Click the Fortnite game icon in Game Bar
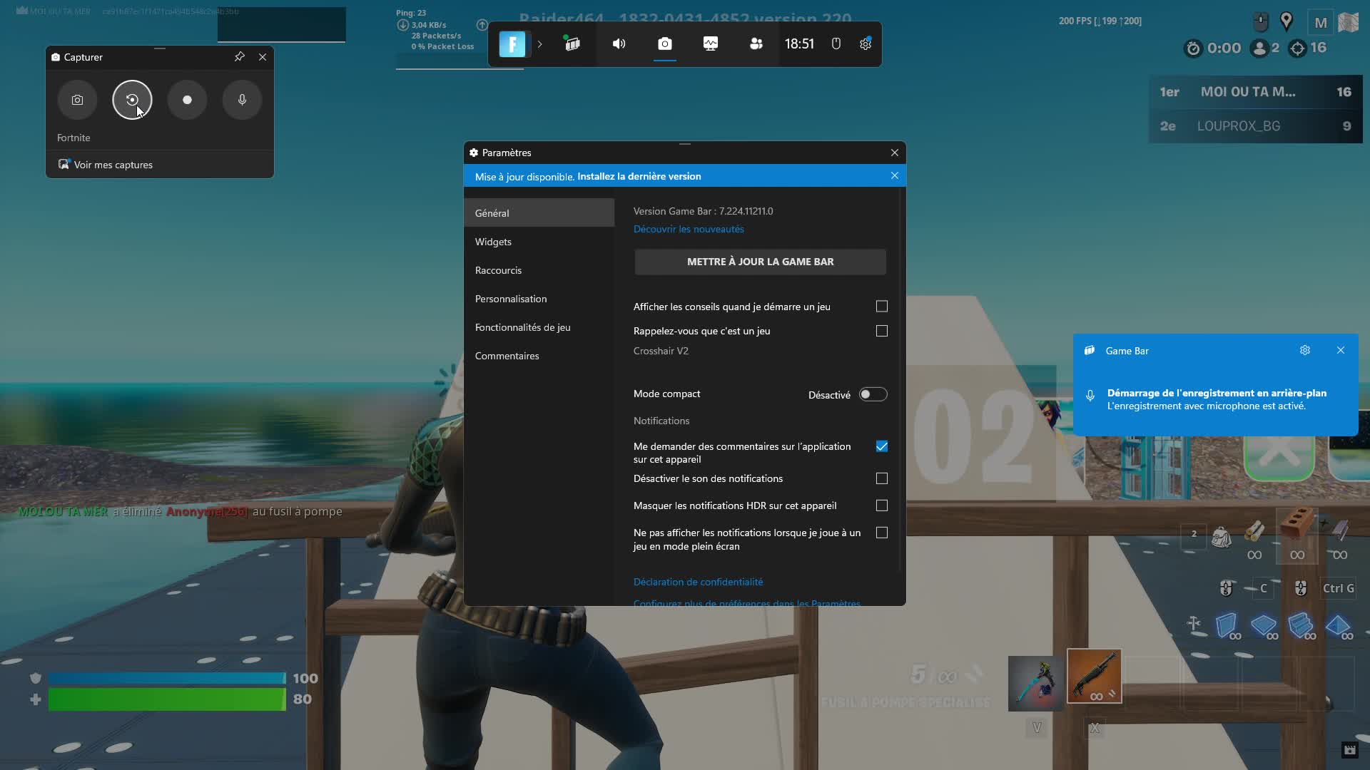 point(512,44)
